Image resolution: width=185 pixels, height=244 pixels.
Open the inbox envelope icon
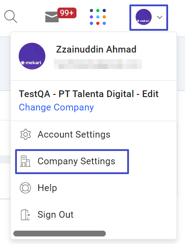[52, 17]
